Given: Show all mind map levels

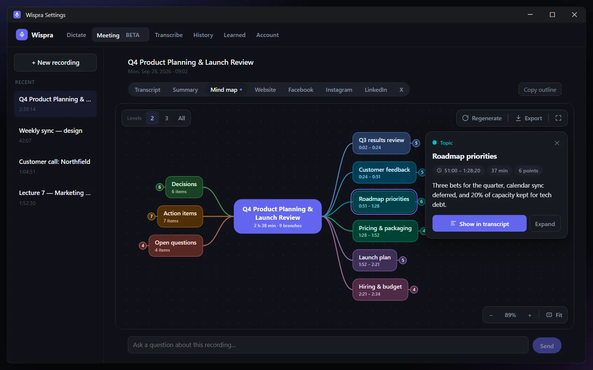Looking at the screenshot, I should pos(182,118).
